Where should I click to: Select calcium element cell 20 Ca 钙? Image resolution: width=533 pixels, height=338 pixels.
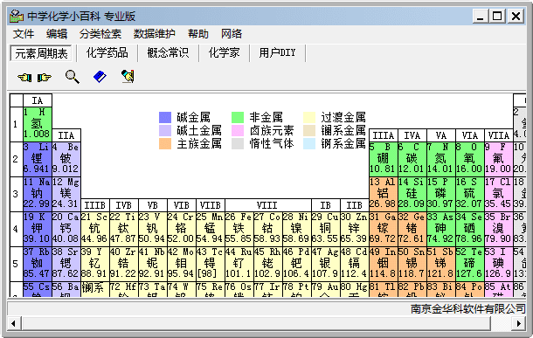[66, 229]
